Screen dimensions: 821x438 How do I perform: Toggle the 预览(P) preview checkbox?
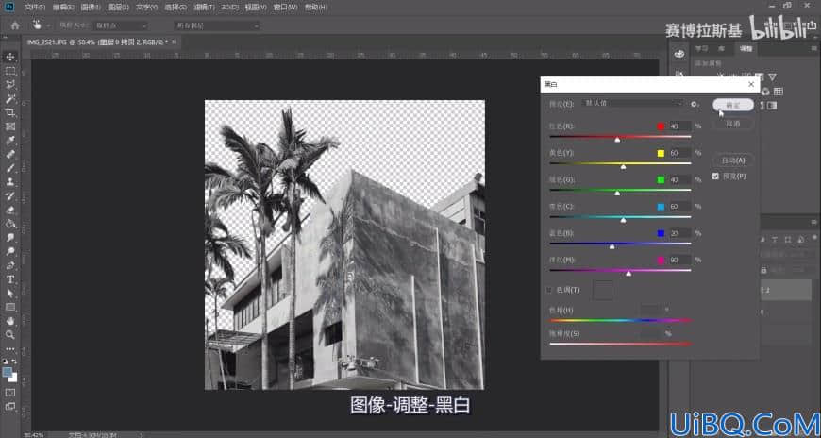(x=715, y=177)
